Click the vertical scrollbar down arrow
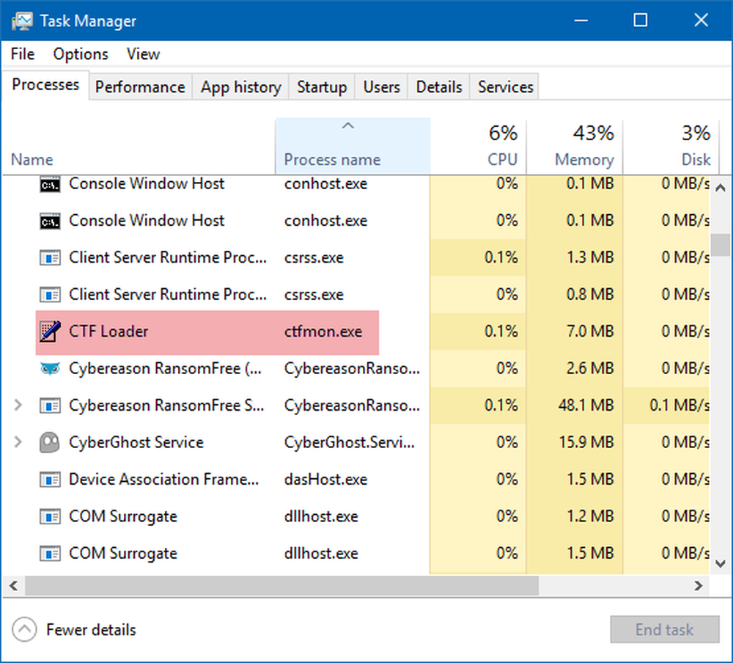This screenshot has width=733, height=663. pos(721,563)
